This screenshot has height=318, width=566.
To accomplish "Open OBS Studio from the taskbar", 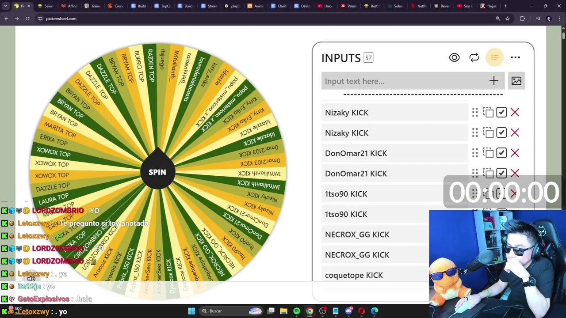I will (x=322, y=311).
